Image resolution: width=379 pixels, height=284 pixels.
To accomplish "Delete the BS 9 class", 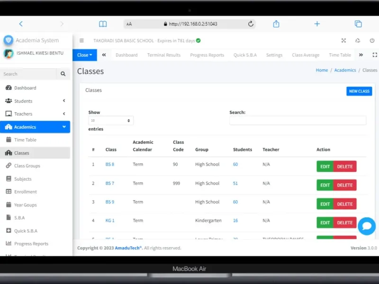I will (x=345, y=204).
